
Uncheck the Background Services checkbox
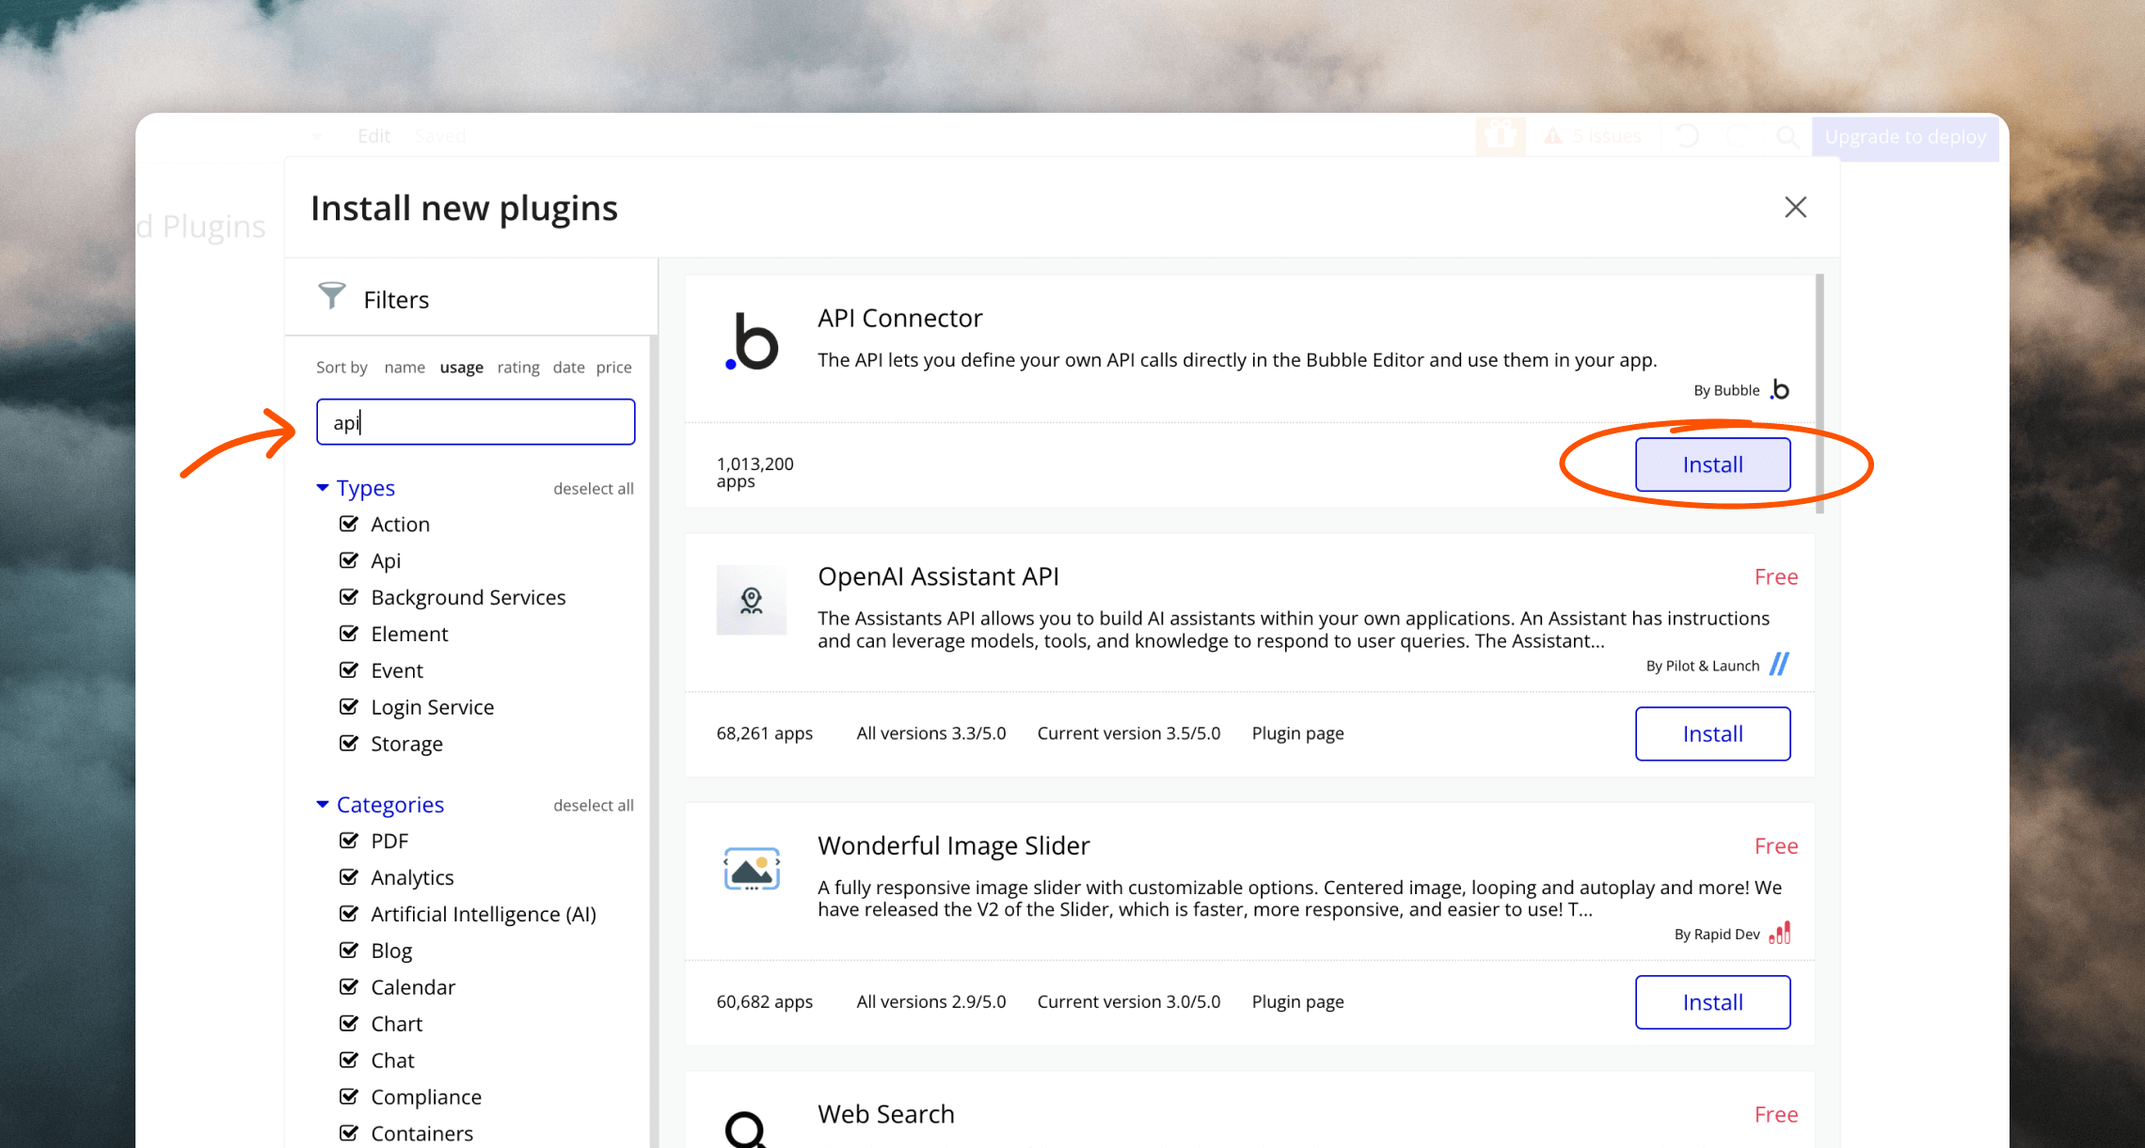pos(348,597)
